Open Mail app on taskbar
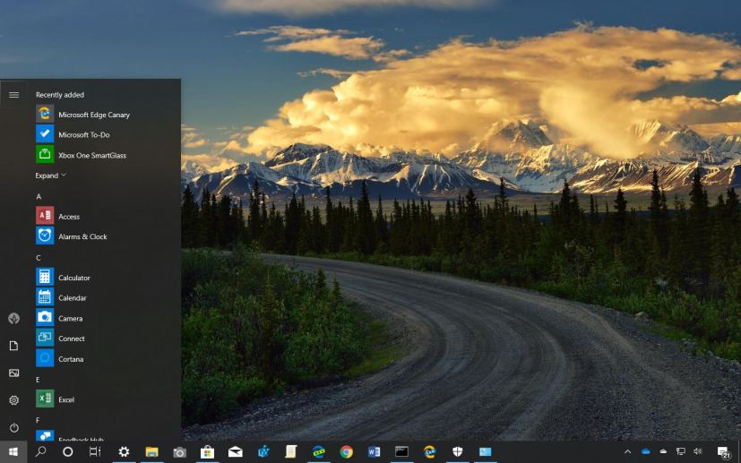 (x=236, y=451)
